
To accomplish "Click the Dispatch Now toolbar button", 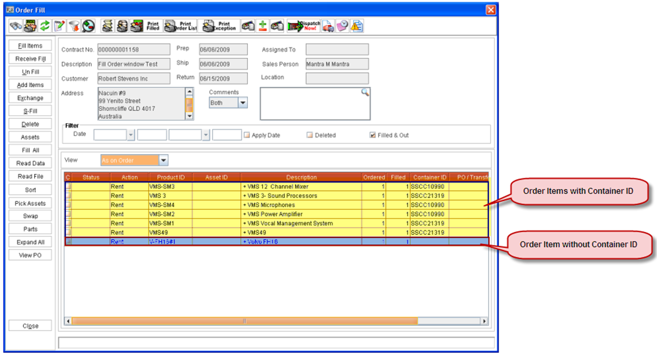I will 304,26.
